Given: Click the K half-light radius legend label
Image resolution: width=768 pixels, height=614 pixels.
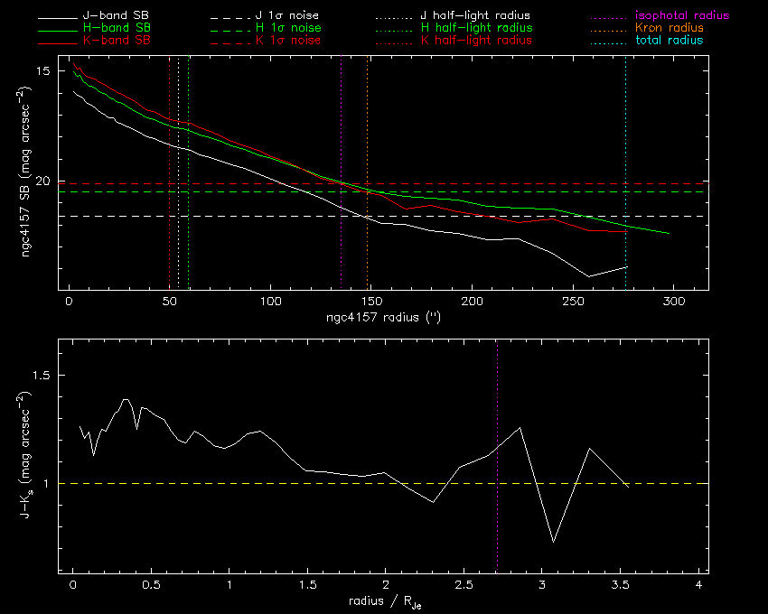Looking at the screenshot, I should pos(476,41).
